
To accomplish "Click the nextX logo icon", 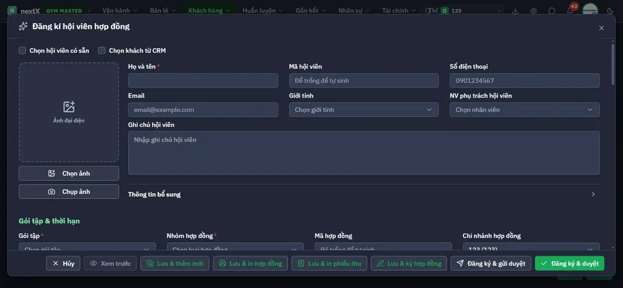I will coord(12,10).
